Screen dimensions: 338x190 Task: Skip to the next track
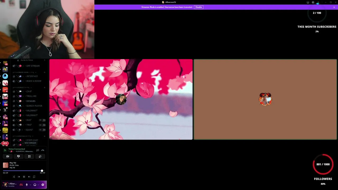pyautogui.click(x=29, y=177)
